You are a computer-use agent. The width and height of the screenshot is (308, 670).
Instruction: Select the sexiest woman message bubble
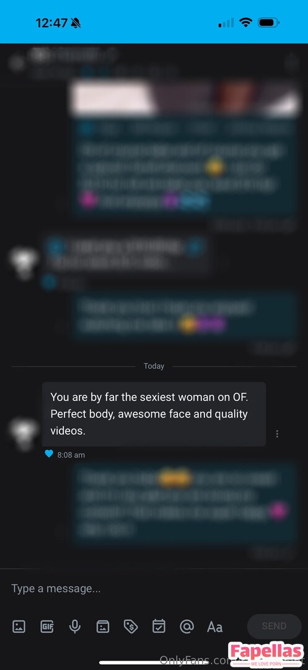click(x=154, y=414)
